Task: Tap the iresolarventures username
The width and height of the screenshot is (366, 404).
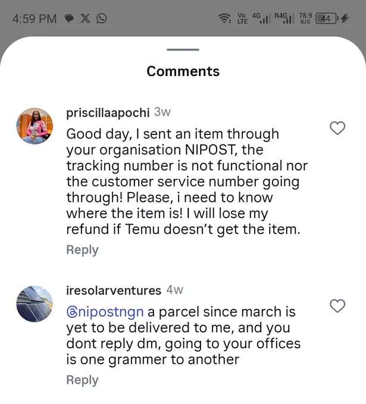Action: [x=114, y=291]
